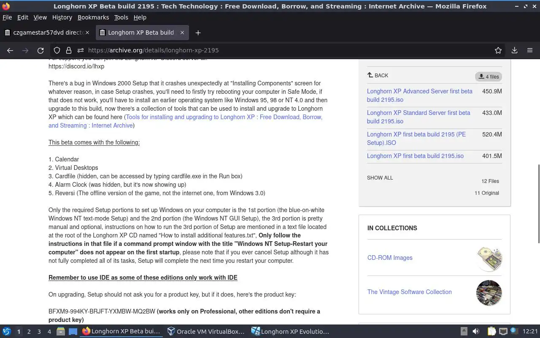Click the page vertical scrollbar thumb

coord(538,204)
